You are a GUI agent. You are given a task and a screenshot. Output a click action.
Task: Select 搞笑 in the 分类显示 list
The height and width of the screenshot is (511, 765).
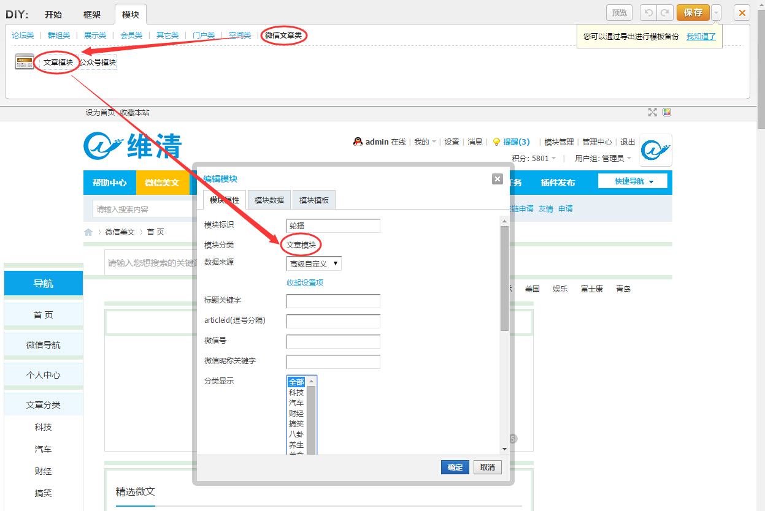tap(297, 423)
